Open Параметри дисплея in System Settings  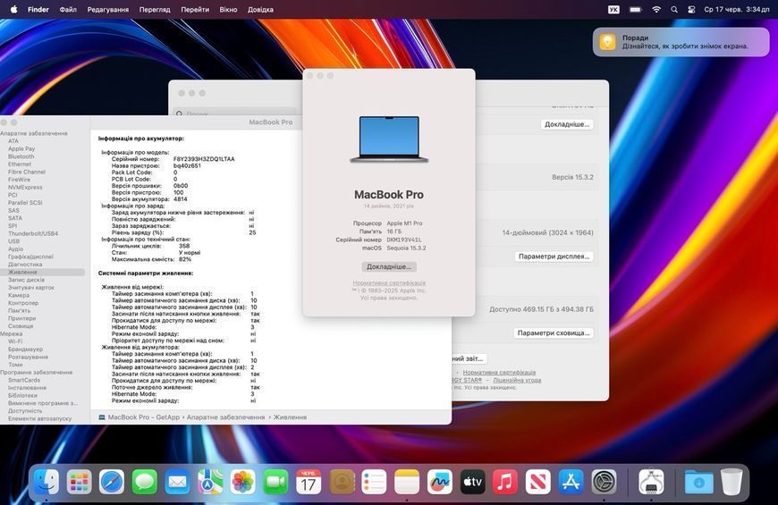pos(554,256)
